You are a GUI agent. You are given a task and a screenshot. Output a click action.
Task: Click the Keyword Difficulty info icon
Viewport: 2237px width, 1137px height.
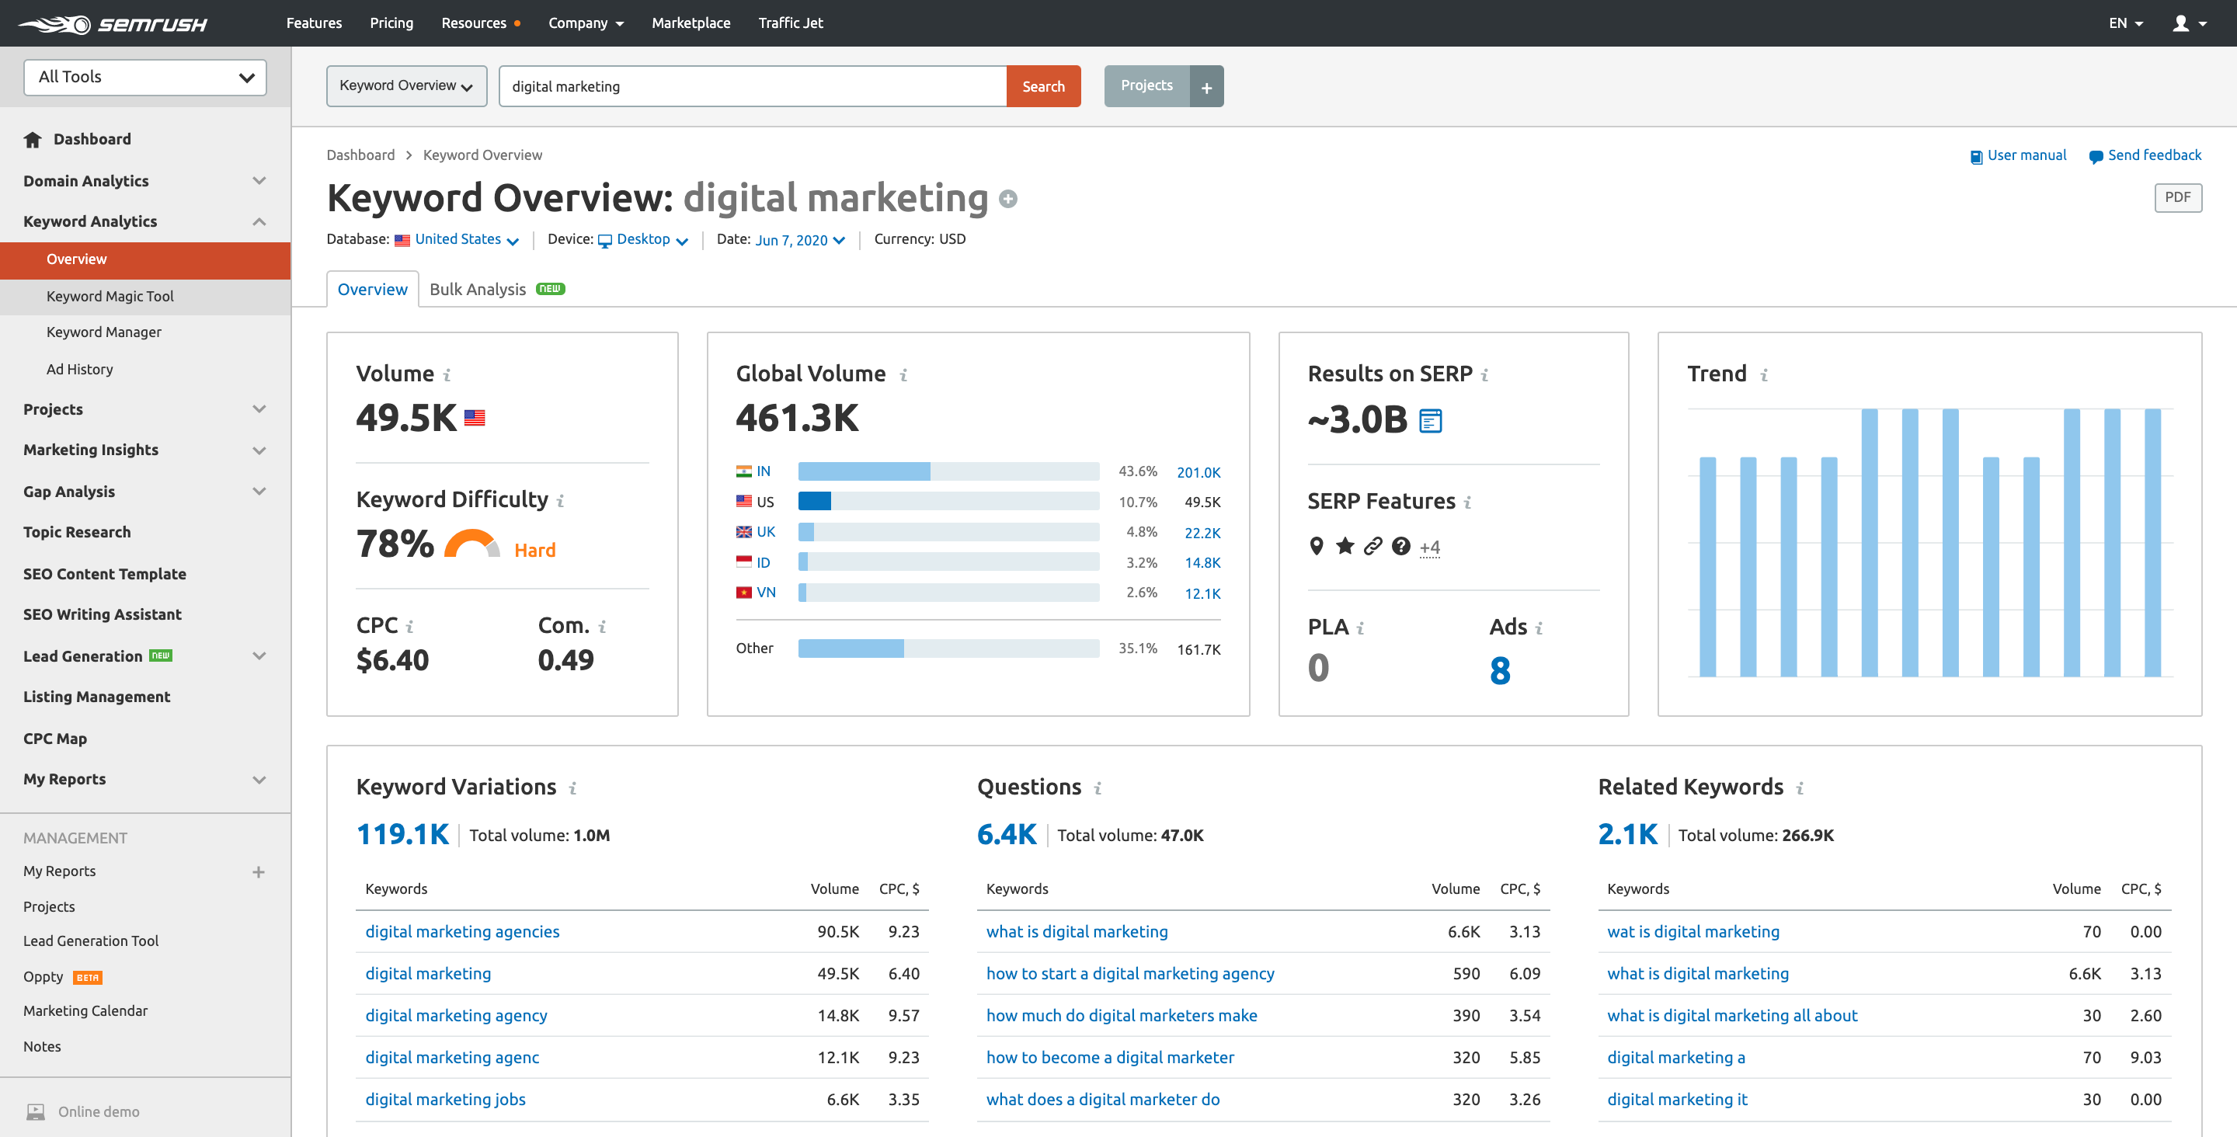560,500
